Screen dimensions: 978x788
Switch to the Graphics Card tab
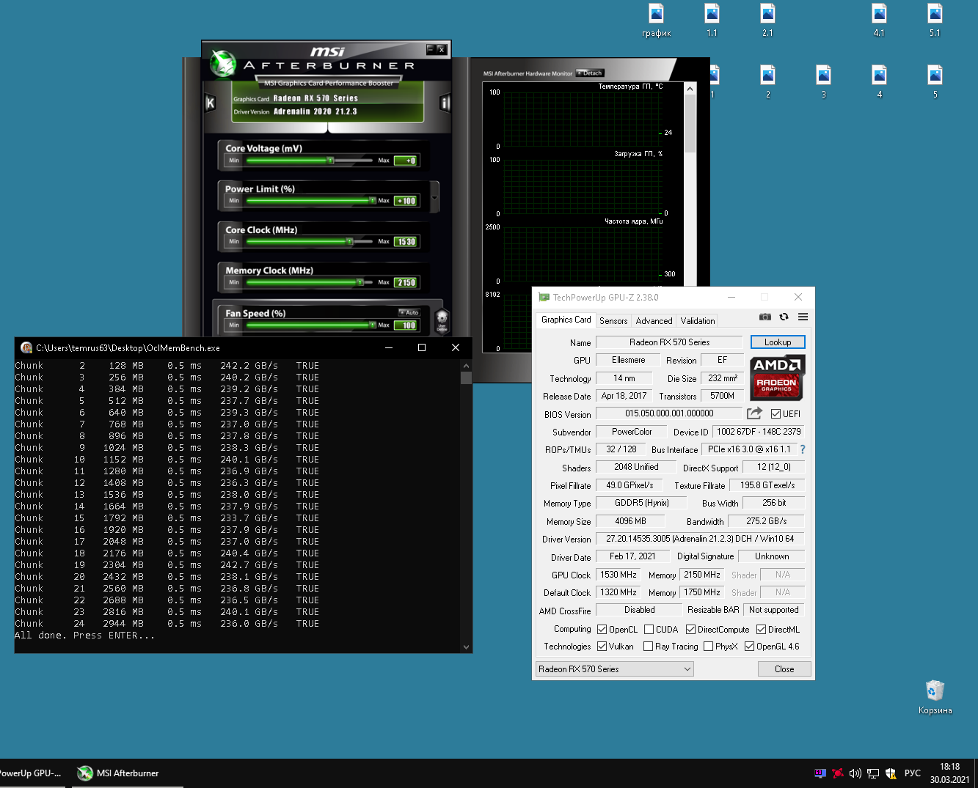click(x=566, y=320)
